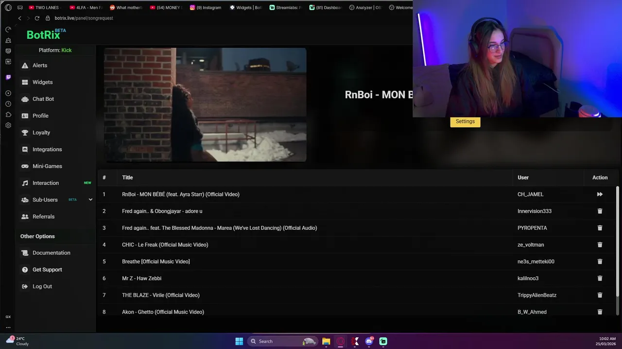Open the What motherb Reddit tab
Screen dimensions: 622x349
[126, 7]
